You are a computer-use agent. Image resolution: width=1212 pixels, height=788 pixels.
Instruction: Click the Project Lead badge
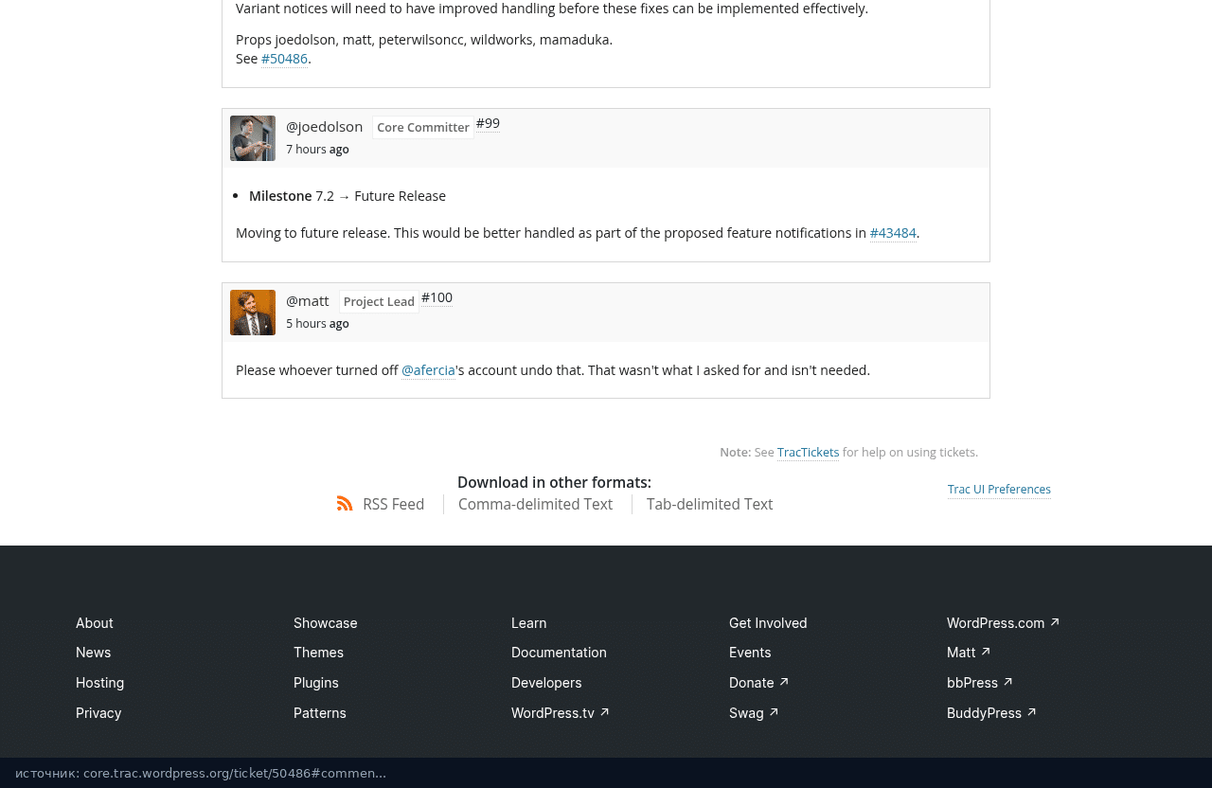click(x=379, y=302)
